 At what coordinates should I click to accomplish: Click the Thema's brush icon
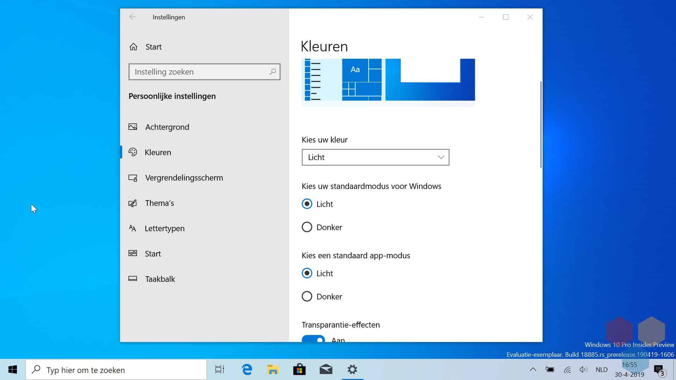(x=133, y=203)
